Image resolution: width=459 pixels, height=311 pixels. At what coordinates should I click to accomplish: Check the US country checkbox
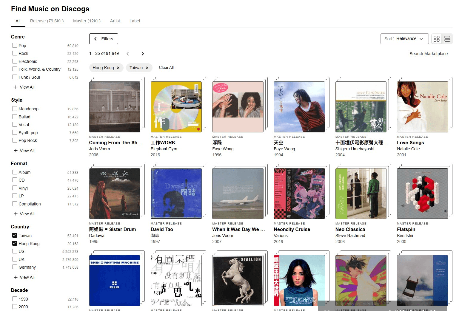pos(14,251)
